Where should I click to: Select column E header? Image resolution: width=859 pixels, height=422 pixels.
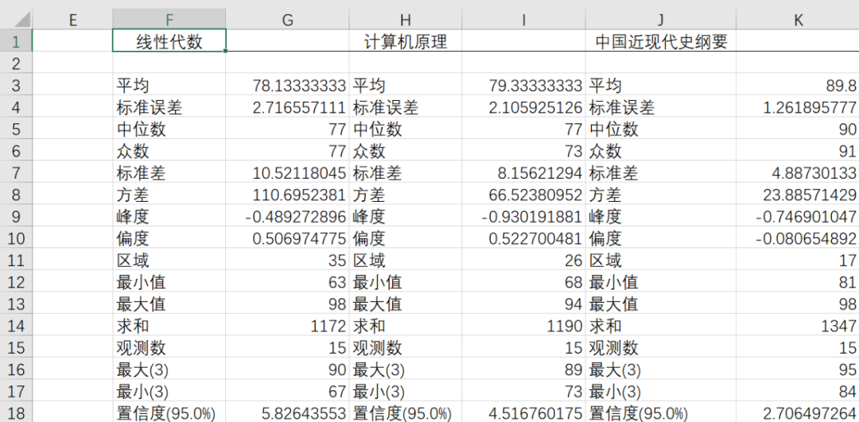[72, 19]
